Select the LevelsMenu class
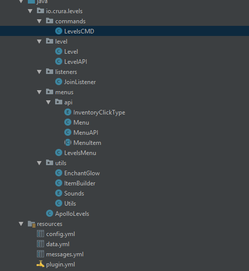The width and height of the screenshot is (249, 271). [x=80, y=153]
